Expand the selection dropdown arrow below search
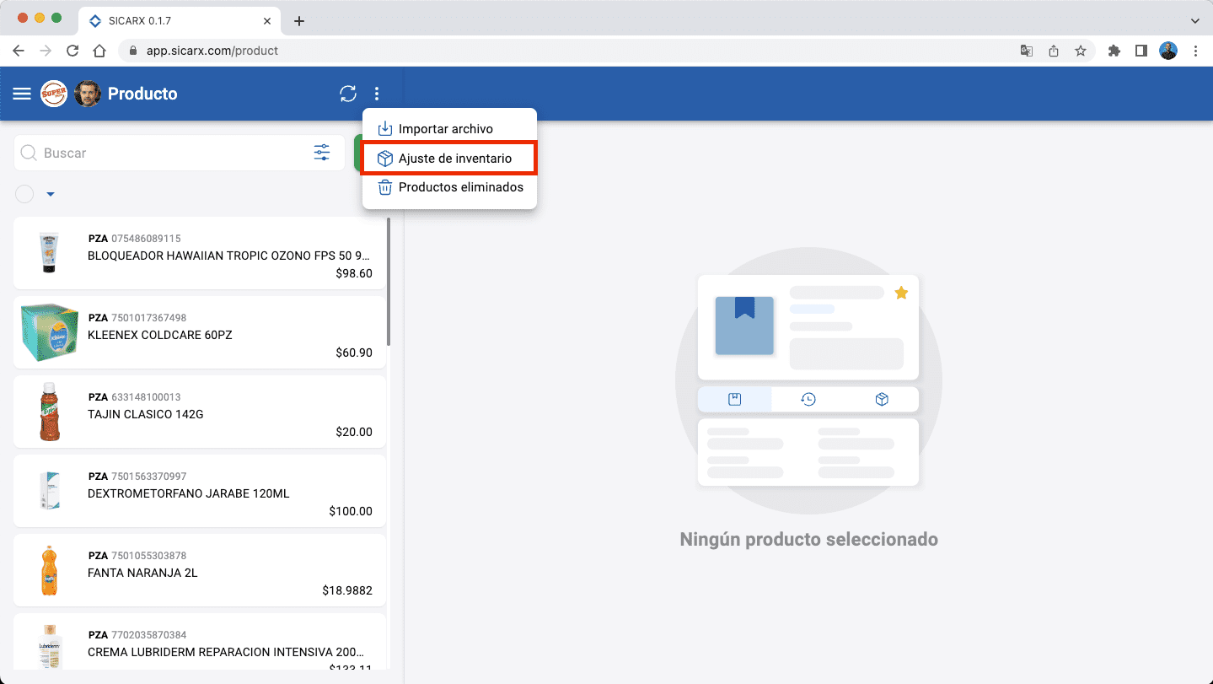1213x684 pixels. tap(50, 194)
